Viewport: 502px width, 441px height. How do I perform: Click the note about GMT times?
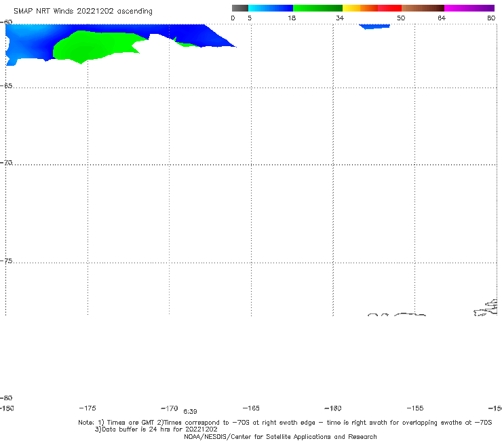285,423
